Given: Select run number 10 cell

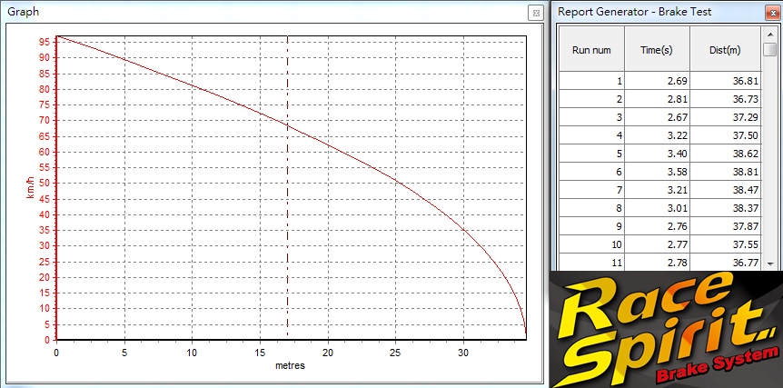Looking at the screenshot, I should click(591, 244).
